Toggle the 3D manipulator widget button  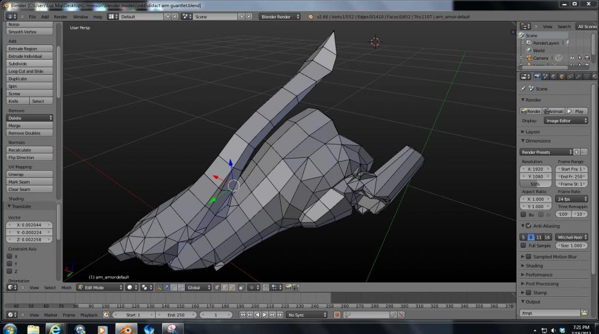pos(158,287)
